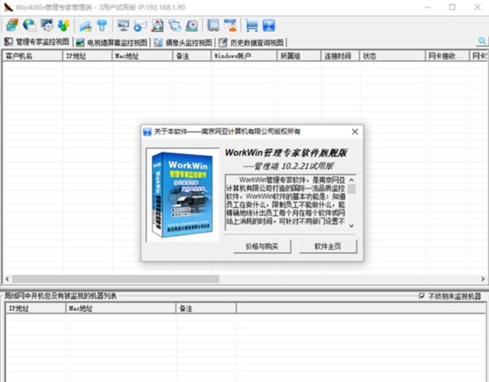
Task: Click the folder with colored blocks icon
Action: tap(86, 25)
